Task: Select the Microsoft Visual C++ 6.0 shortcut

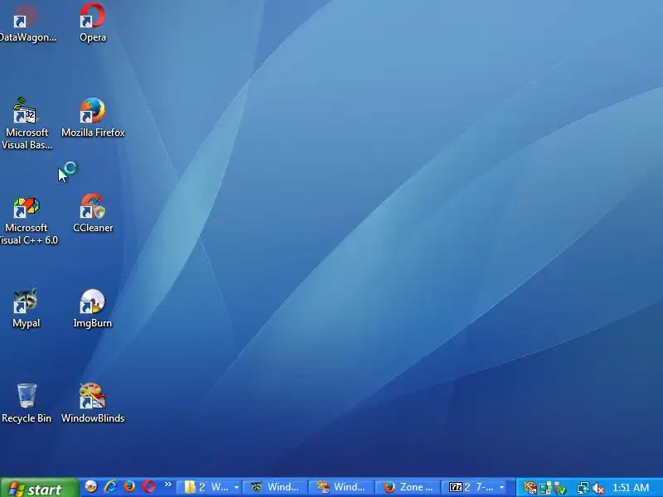Action: pos(27,220)
